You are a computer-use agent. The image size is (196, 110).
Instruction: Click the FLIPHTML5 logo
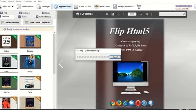(x=84, y=14)
